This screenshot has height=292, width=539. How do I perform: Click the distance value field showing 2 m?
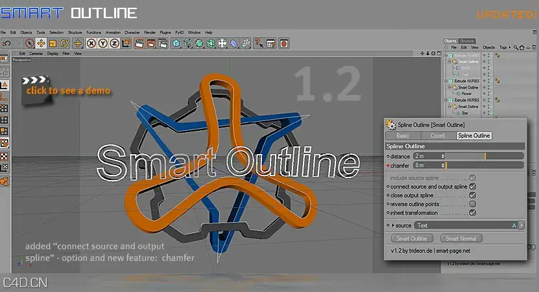pyautogui.click(x=427, y=156)
